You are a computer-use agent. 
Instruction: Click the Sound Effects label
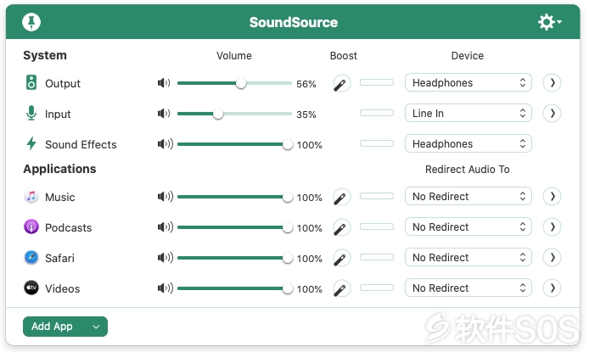click(x=81, y=144)
